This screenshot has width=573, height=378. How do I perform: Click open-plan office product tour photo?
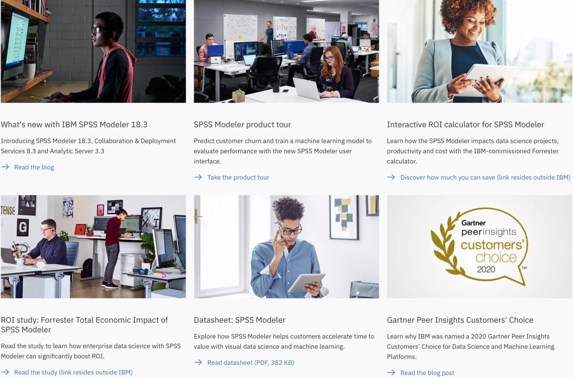286,51
